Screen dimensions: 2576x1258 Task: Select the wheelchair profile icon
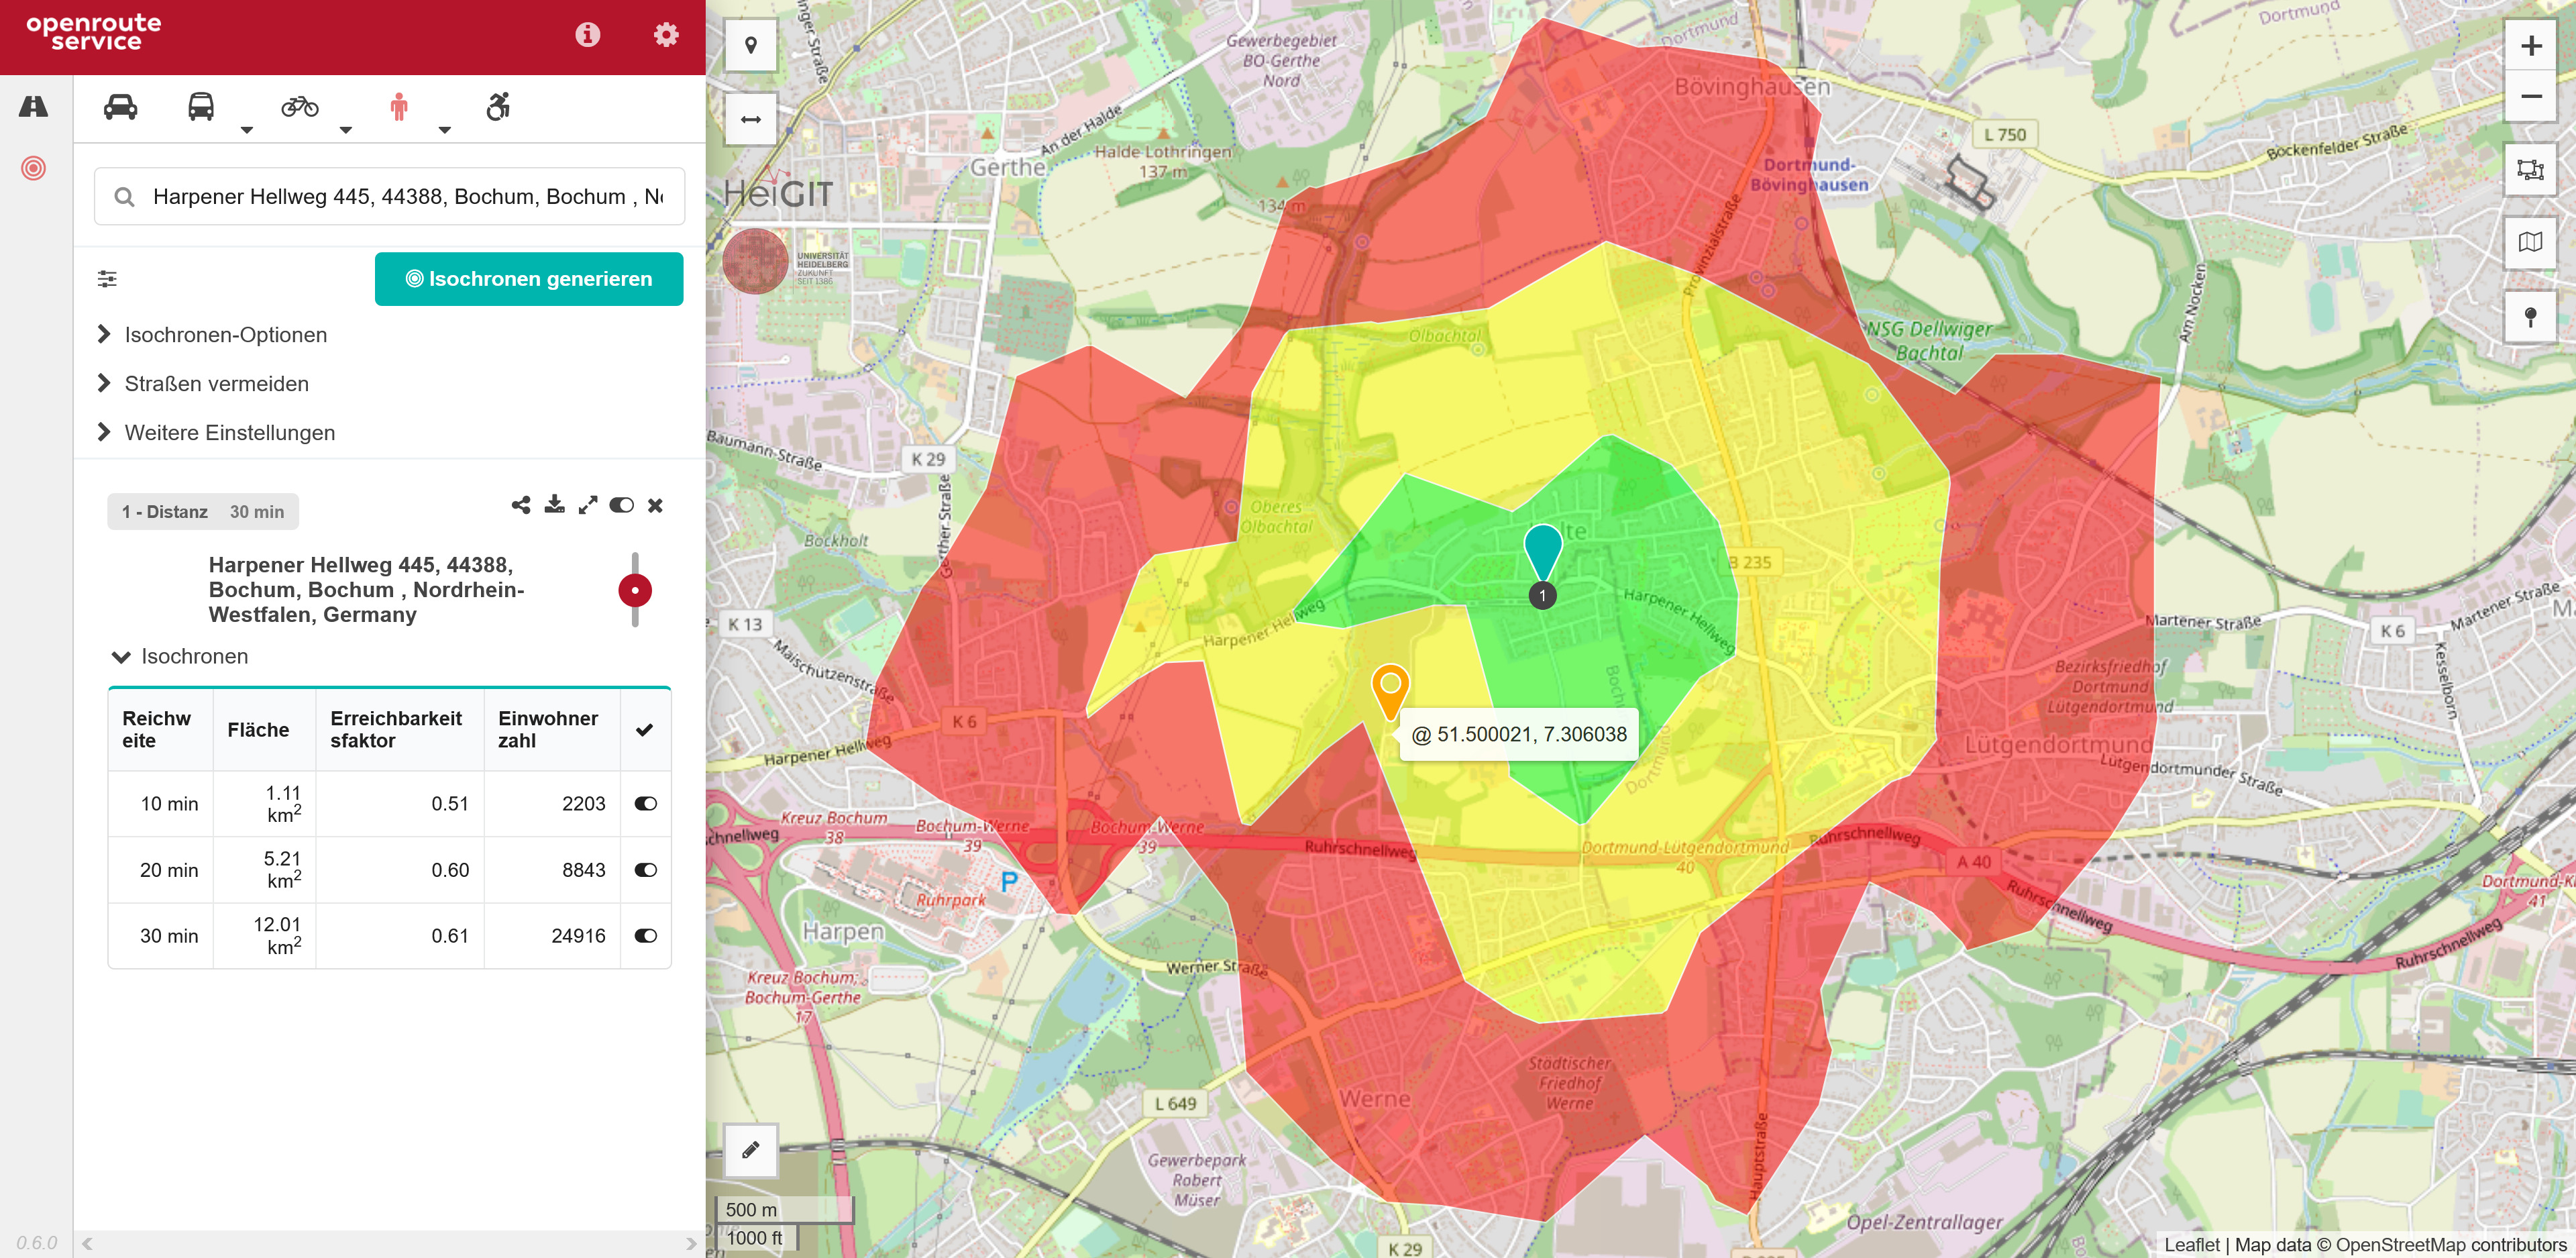point(497,107)
